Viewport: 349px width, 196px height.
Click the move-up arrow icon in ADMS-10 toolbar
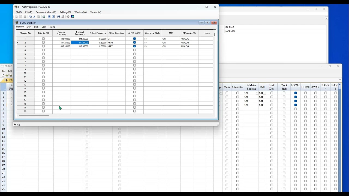(x=49, y=17)
